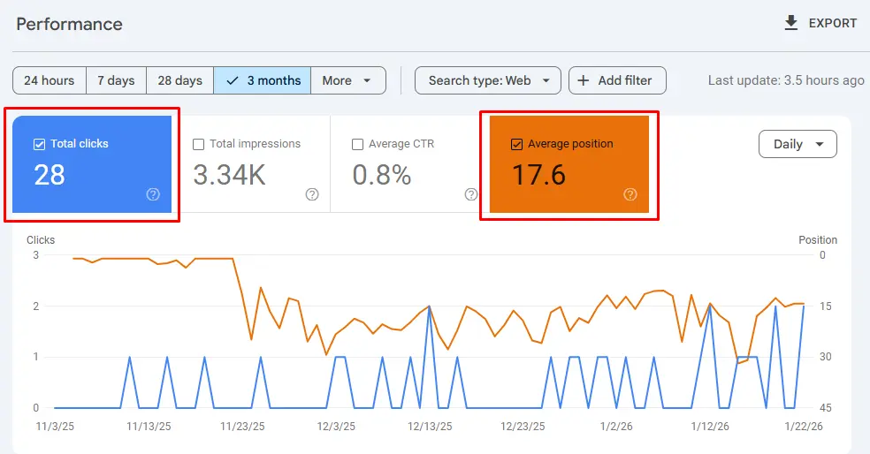This screenshot has width=870, height=454.
Task: Expand the Daily granularity dropdown
Action: tap(797, 144)
